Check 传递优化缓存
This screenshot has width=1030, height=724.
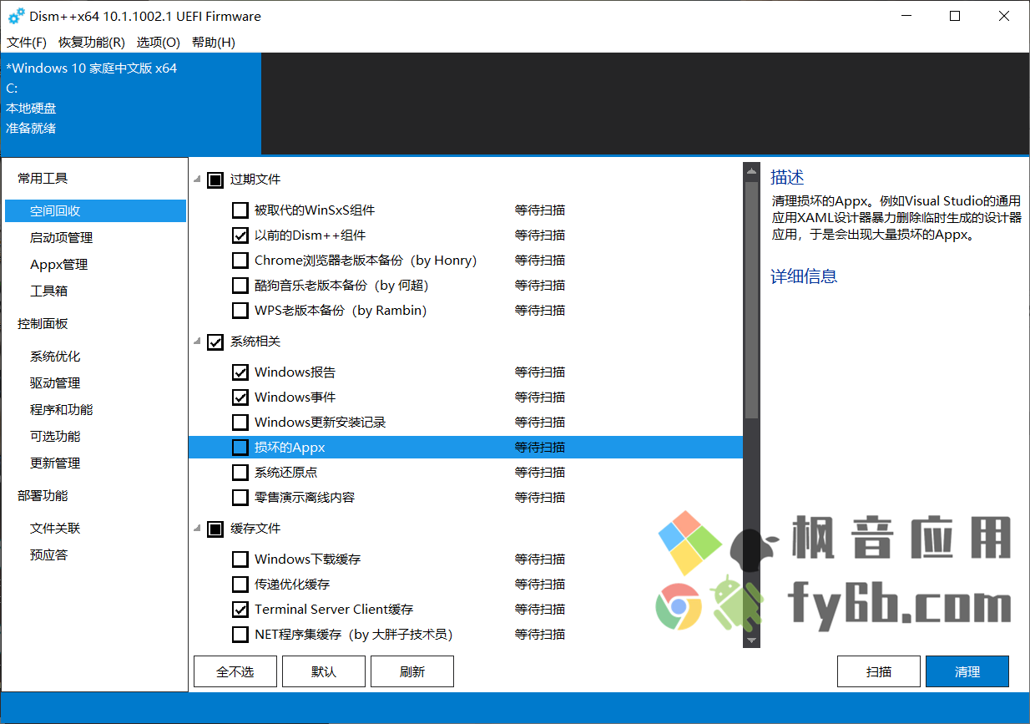click(x=240, y=585)
